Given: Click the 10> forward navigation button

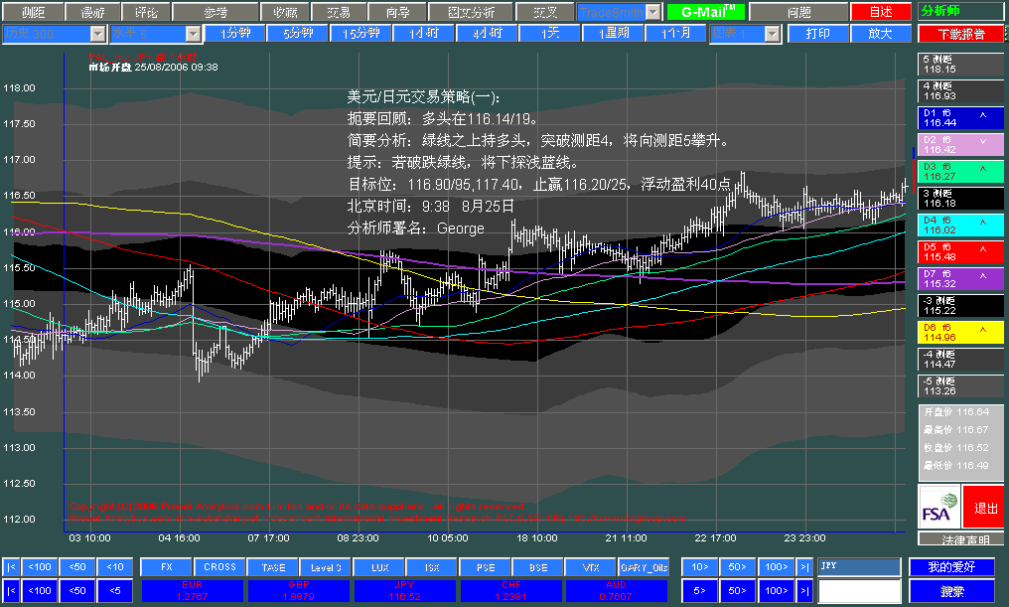Looking at the screenshot, I should pyautogui.click(x=699, y=567).
